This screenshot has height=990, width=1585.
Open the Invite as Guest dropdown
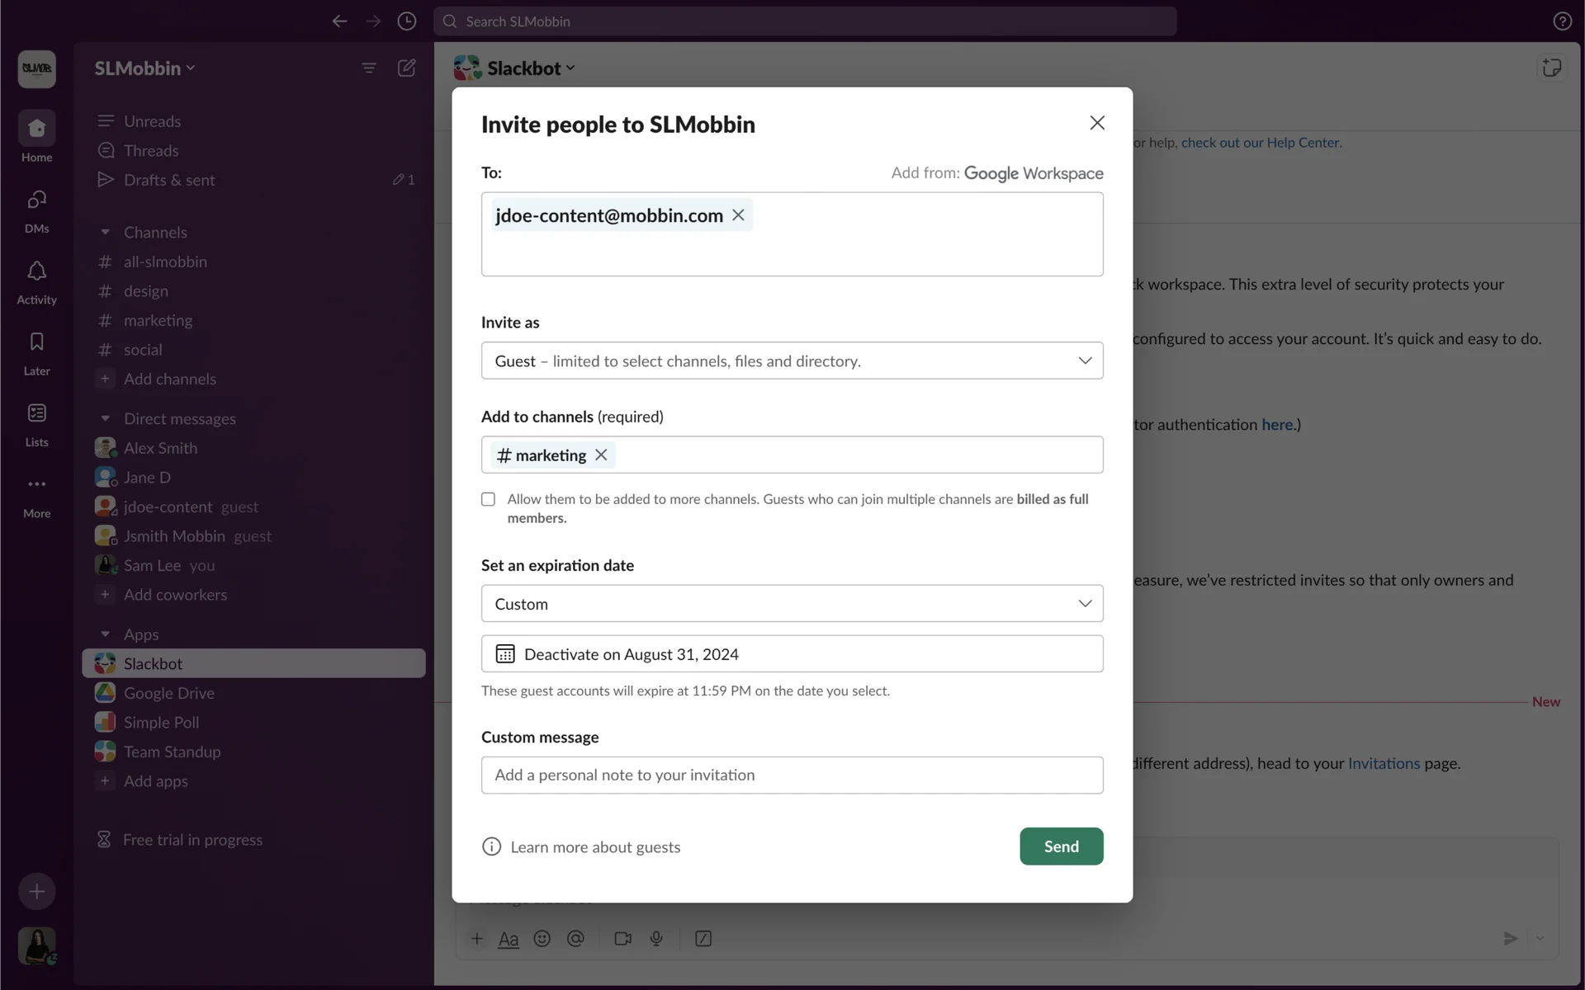tap(792, 361)
